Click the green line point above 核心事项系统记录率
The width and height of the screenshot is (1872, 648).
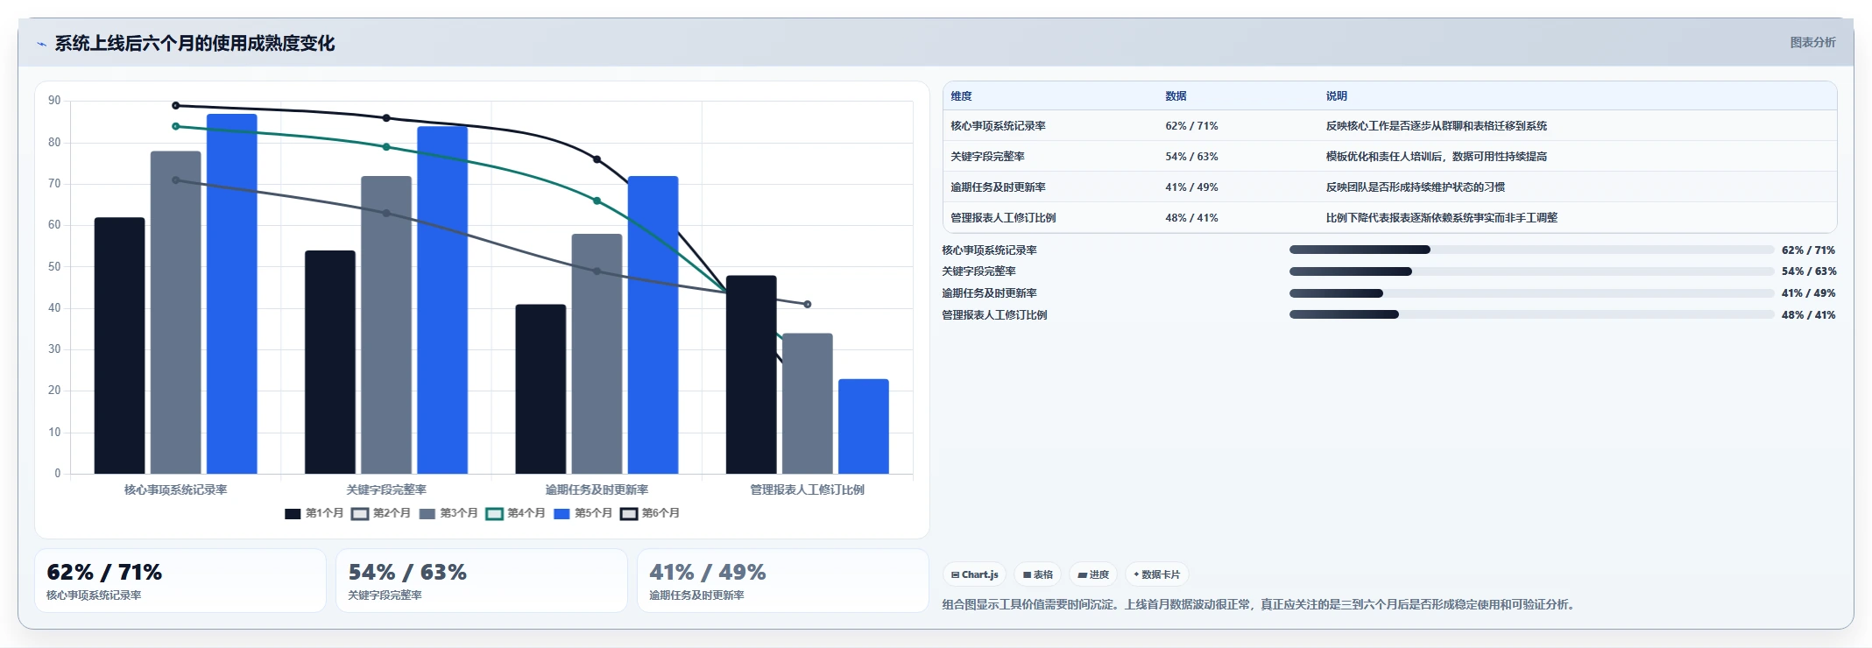click(175, 126)
